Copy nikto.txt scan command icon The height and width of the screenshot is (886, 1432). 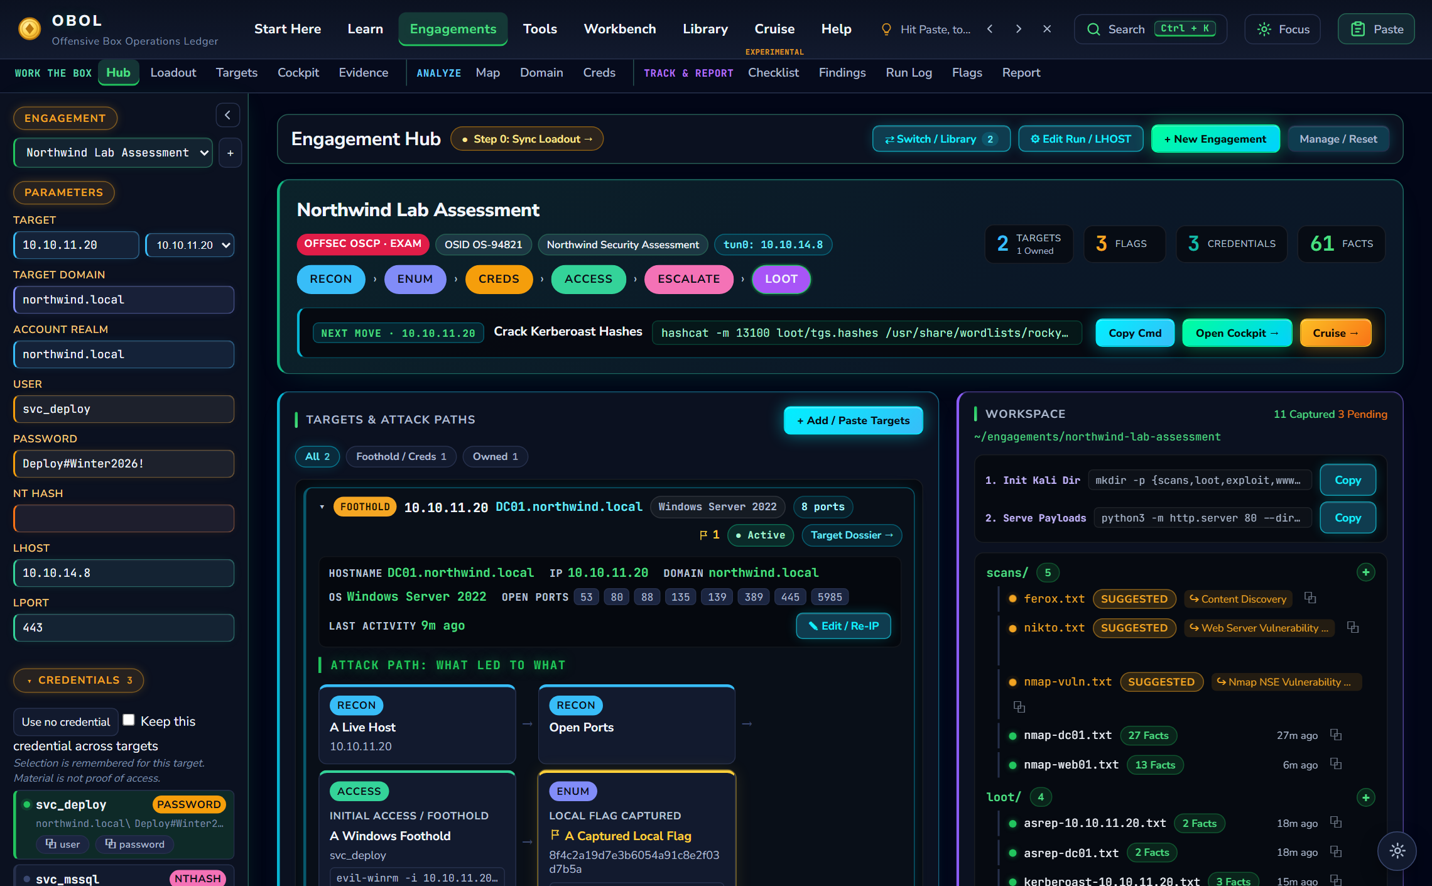[x=1353, y=627]
